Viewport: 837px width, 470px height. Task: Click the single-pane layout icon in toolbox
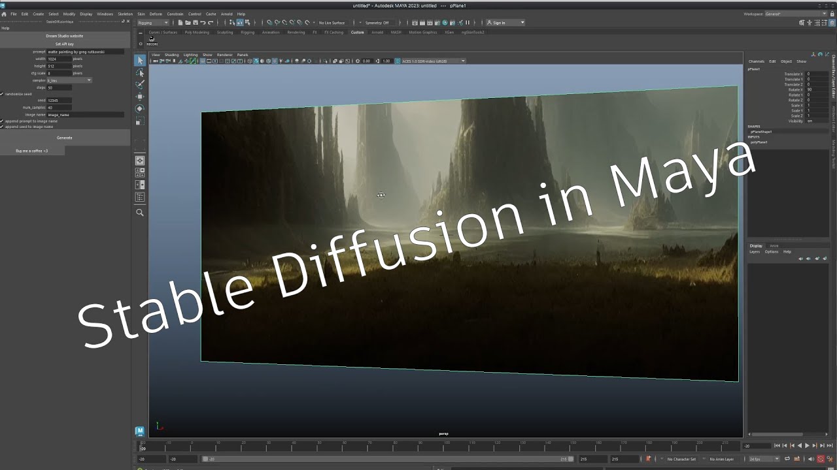pos(140,160)
